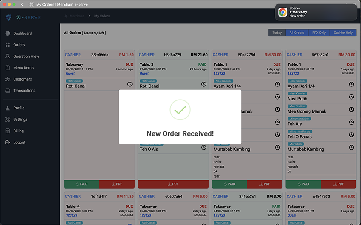Open Guest customer link in order c4847533

click(x=292, y=215)
